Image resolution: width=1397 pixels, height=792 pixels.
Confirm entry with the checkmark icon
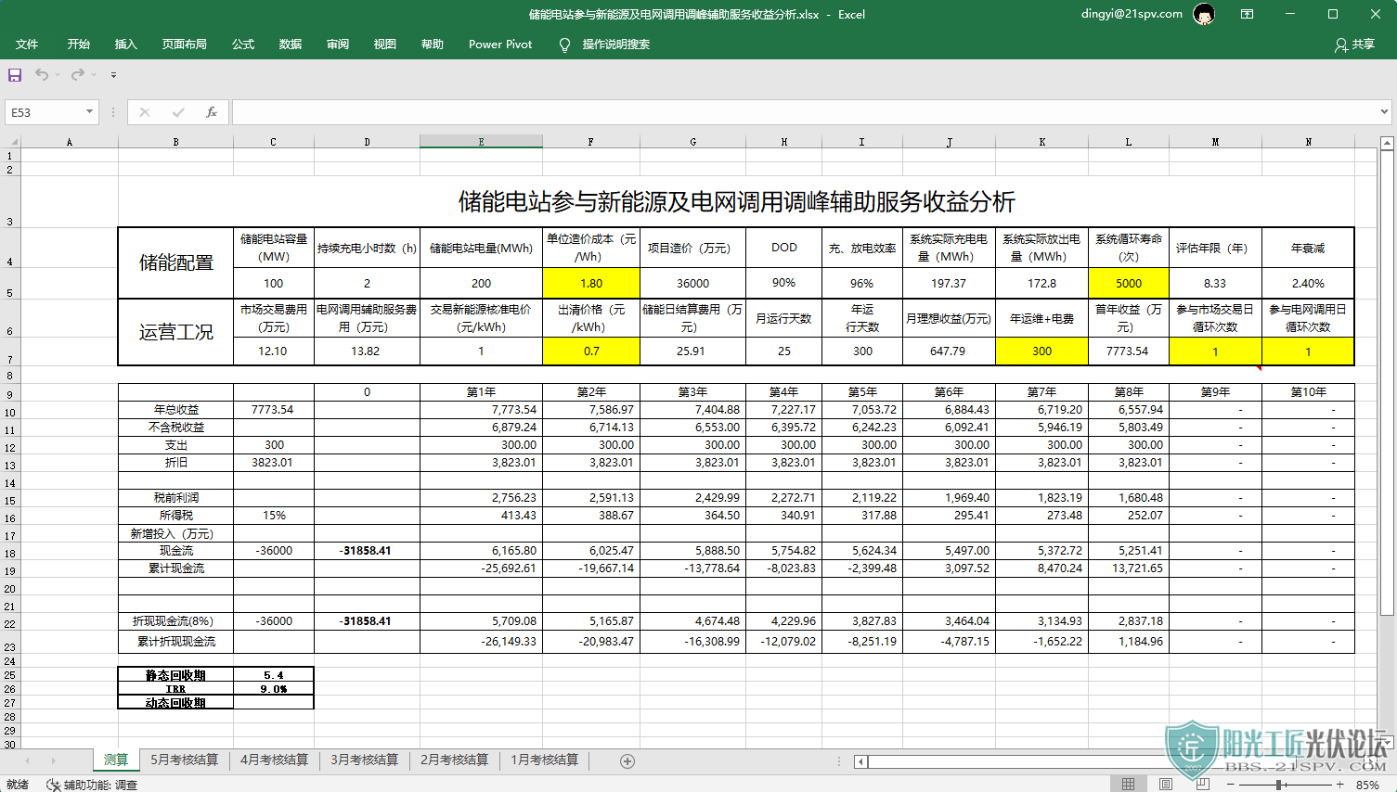click(178, 112)
